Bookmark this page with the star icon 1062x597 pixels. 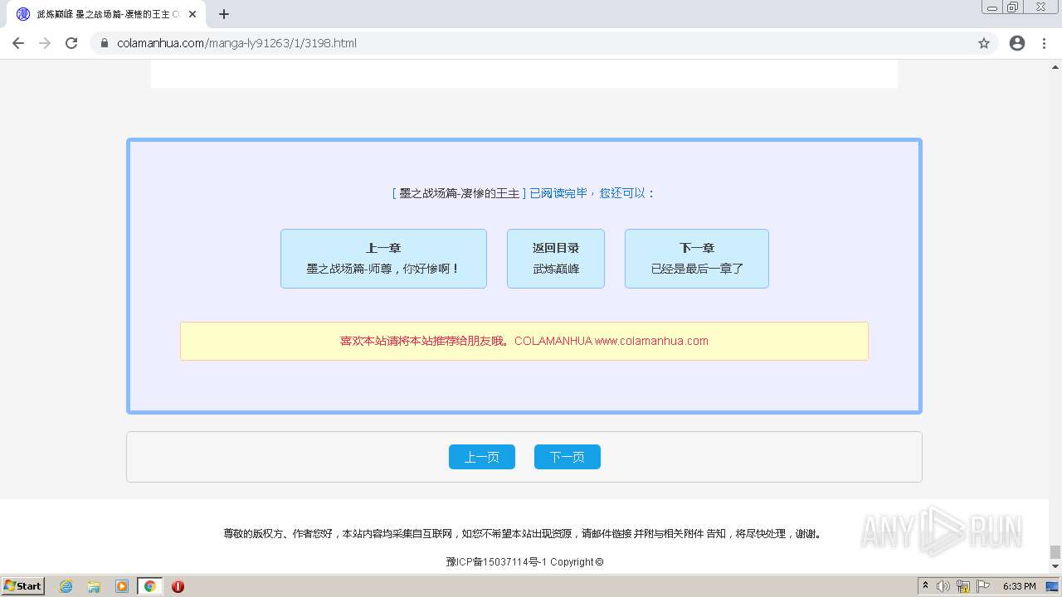click(x=984, y=43)
